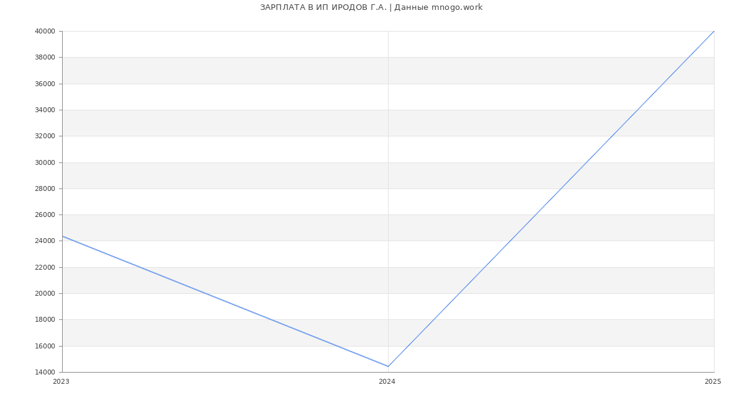This screenshot has height=403, width=745.
Task: Click the 36000 y-axis label
Action: 45,84
